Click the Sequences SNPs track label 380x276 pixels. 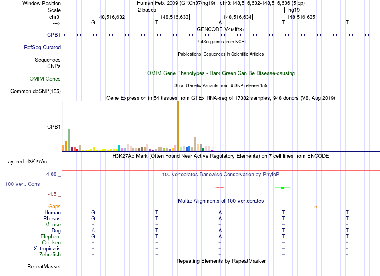(x=48, y=63)
